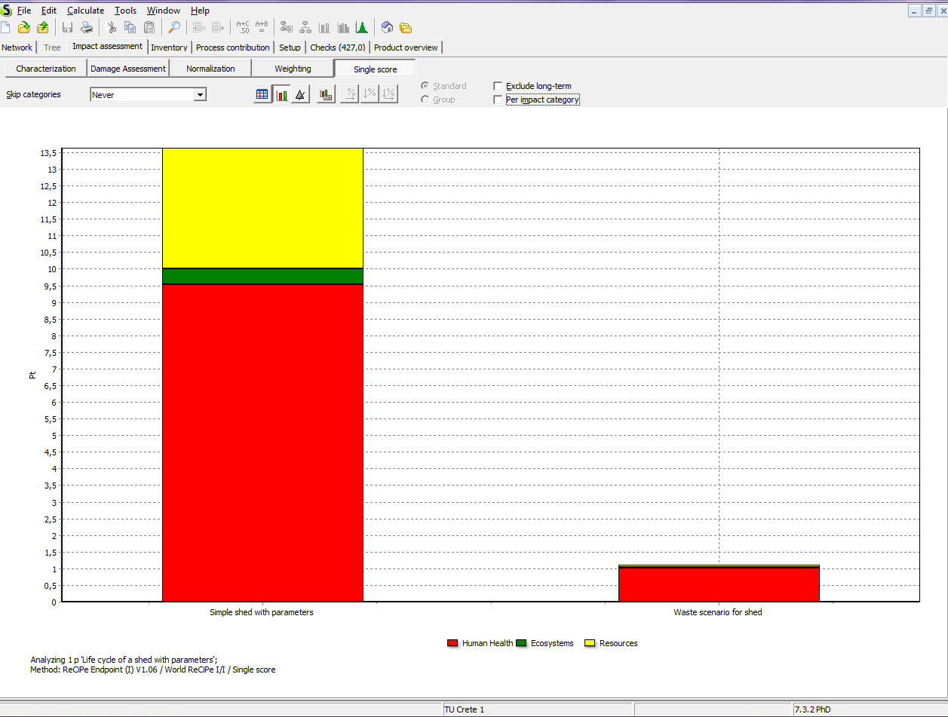
Task: Click the last percent sort icon
Action: [x=388, y=95]
